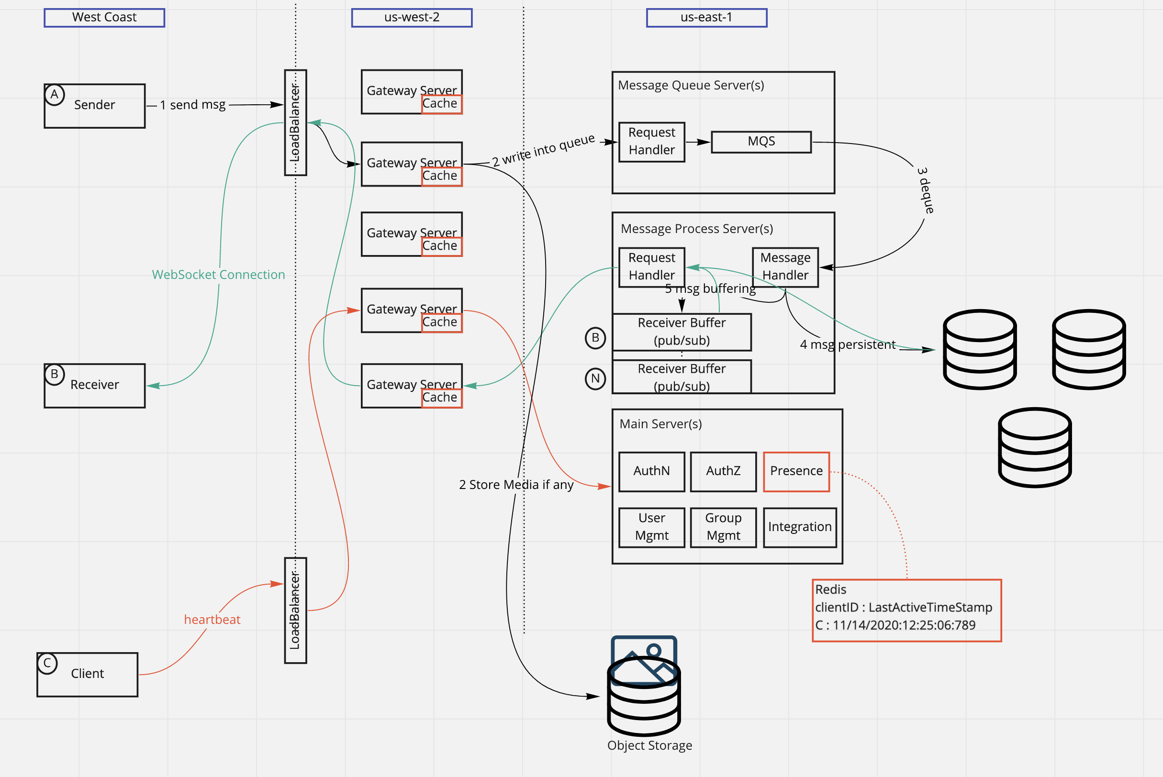Viewport: 1163px width, 777px height.
Task: Select the West Coast region label
Action: click(104, 17)
